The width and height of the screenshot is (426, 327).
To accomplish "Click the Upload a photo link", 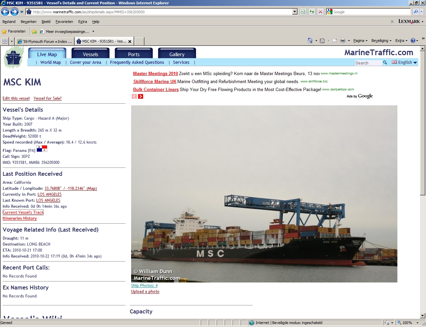I will (x=145, y=291).
